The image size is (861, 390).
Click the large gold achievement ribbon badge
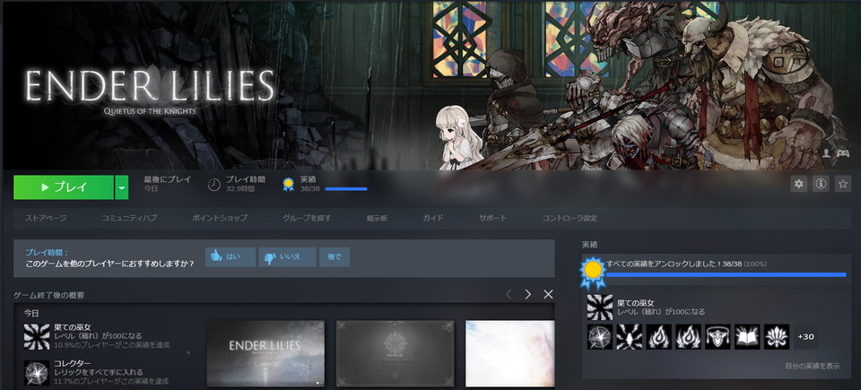593,272
